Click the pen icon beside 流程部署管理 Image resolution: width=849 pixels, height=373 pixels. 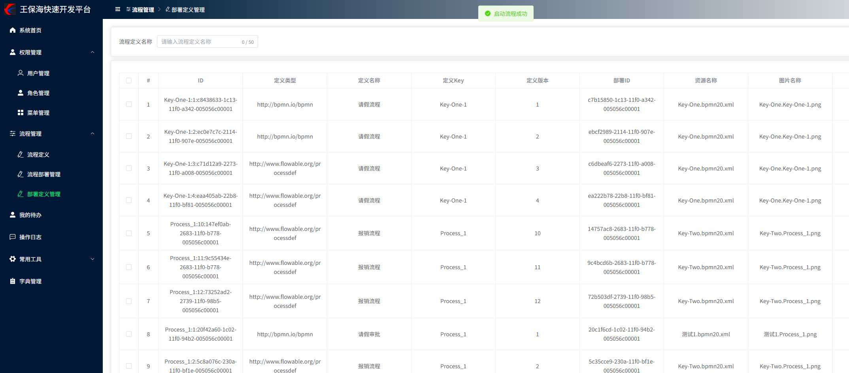coord(21,174)
